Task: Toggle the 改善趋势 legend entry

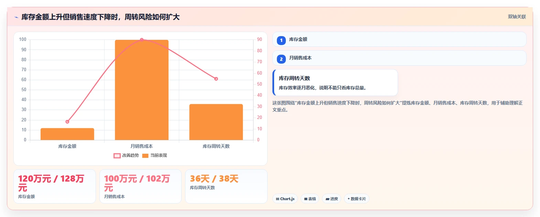Action: pyautogui.click(x=126, y=155)
